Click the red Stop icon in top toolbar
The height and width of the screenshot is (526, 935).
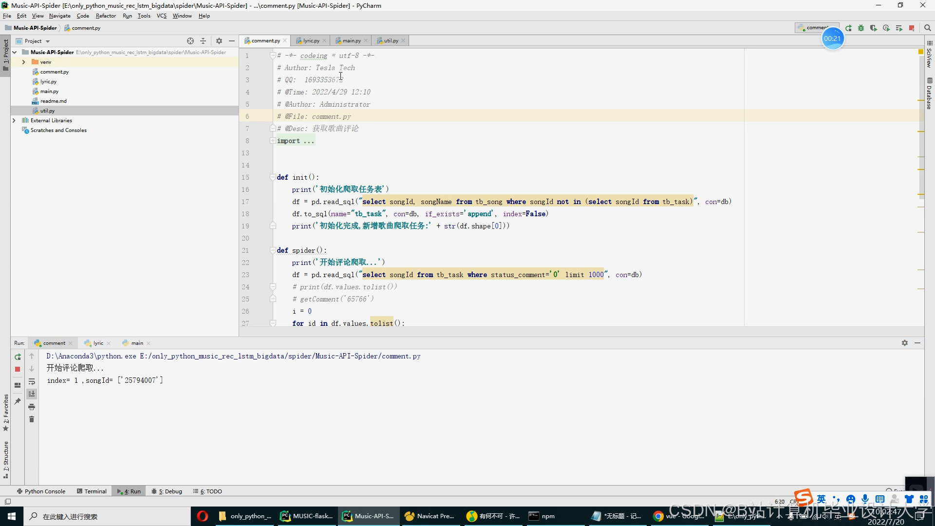tap(912, 28)
